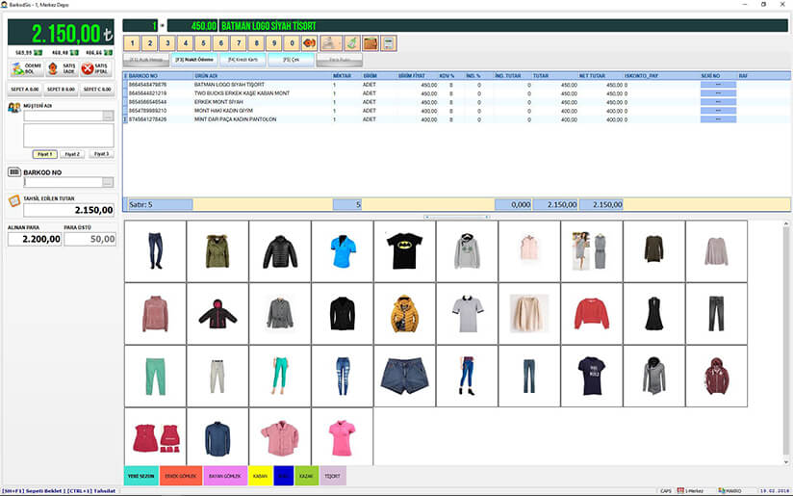793x496 pixels.
Task: Click the wallet icon in the toolbar
Action: [x=369, y=43]
